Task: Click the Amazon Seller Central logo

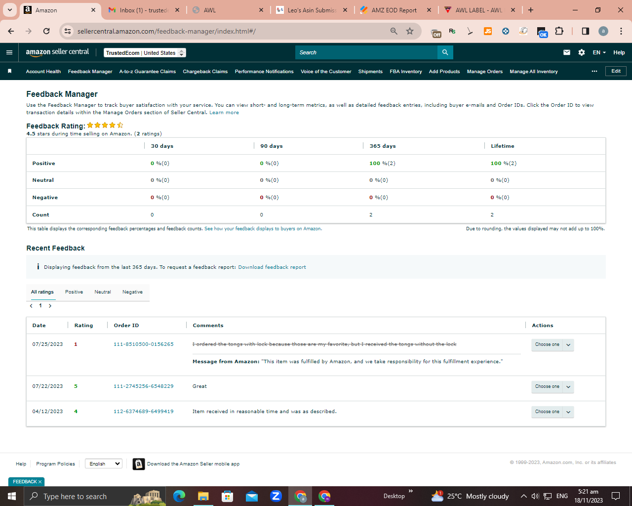Action: tap(57, 52)
